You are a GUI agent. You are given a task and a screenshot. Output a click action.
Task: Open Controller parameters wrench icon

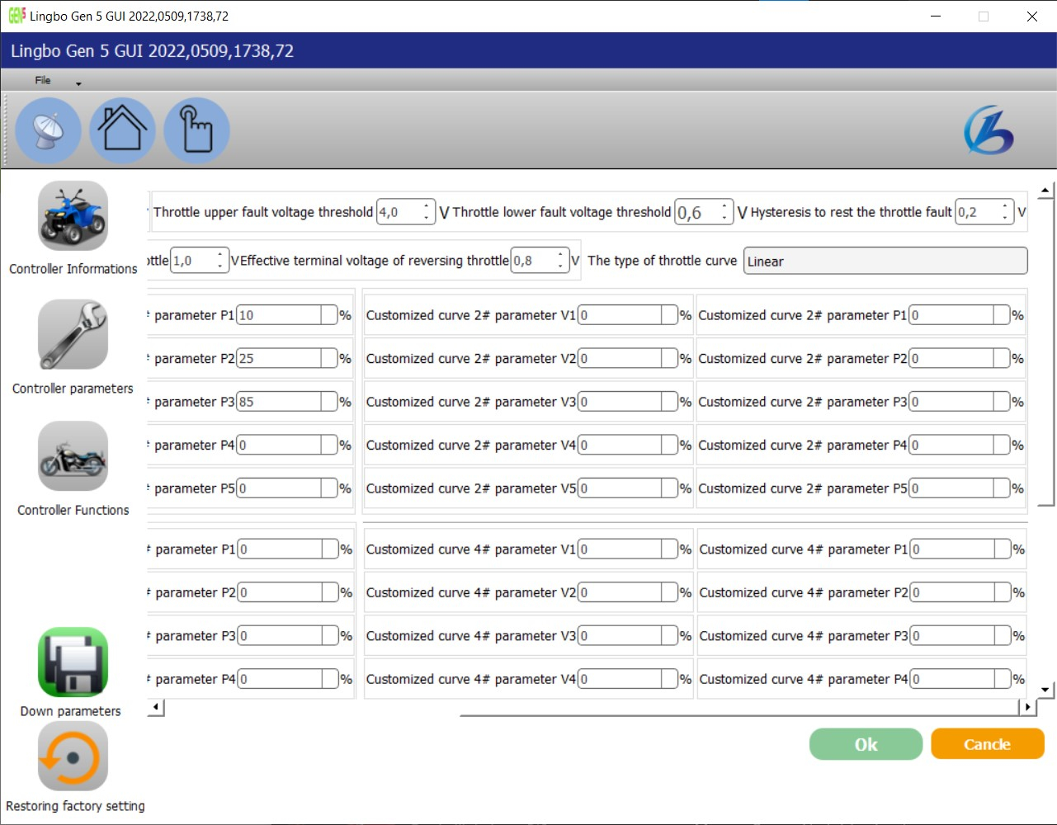pyautogui.click(x=73, y=335)
